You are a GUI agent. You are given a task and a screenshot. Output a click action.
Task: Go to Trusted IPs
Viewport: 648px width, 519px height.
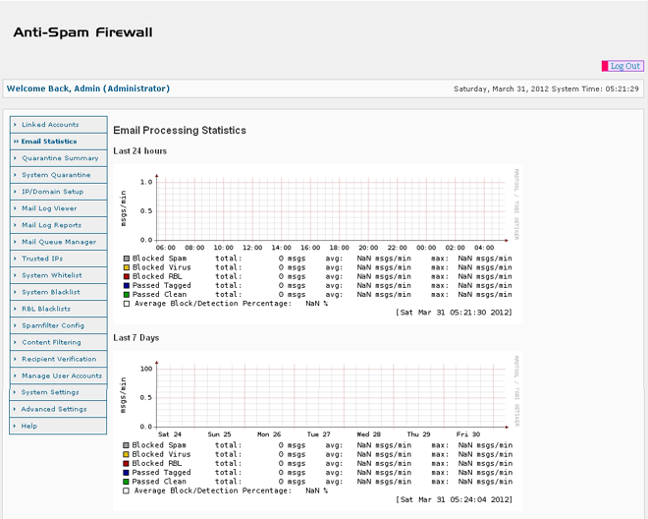pos(59,259)
